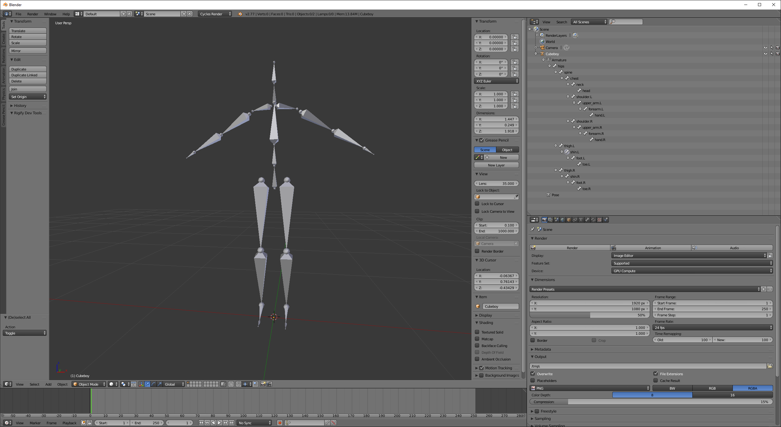Click the OpenGL render active viewport icon
781x427 pixels.
tap(263, 384)
